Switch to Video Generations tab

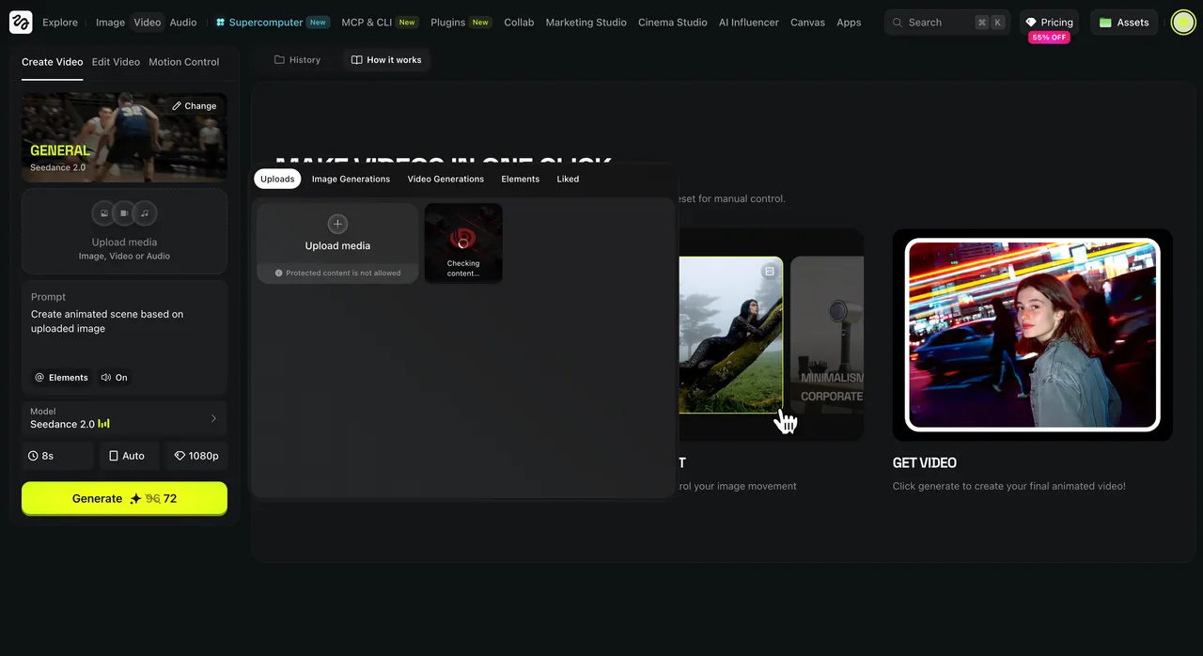point(445,179)
